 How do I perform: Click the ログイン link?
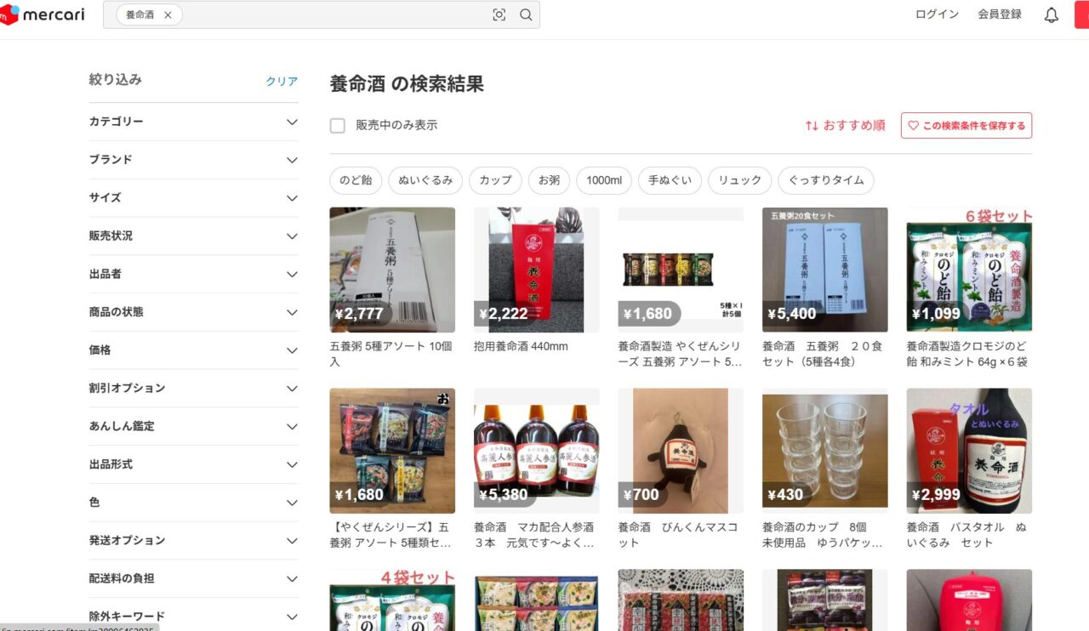point(937,14)
